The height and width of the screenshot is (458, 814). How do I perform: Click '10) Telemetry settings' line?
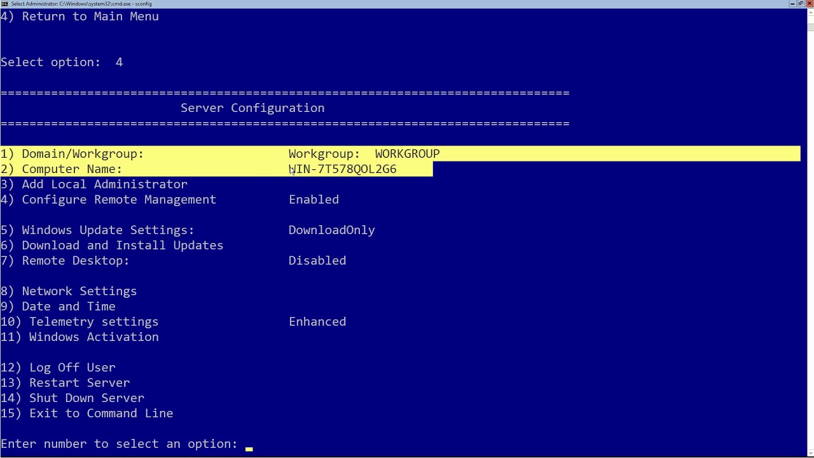click(x=79, y=322)
